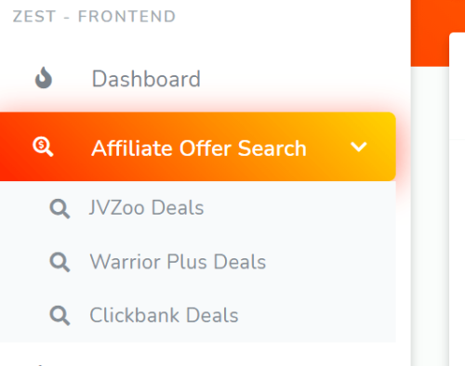Open Clickbank Deals submenu link
465x366 pixels.
click(x=164, y=315)
